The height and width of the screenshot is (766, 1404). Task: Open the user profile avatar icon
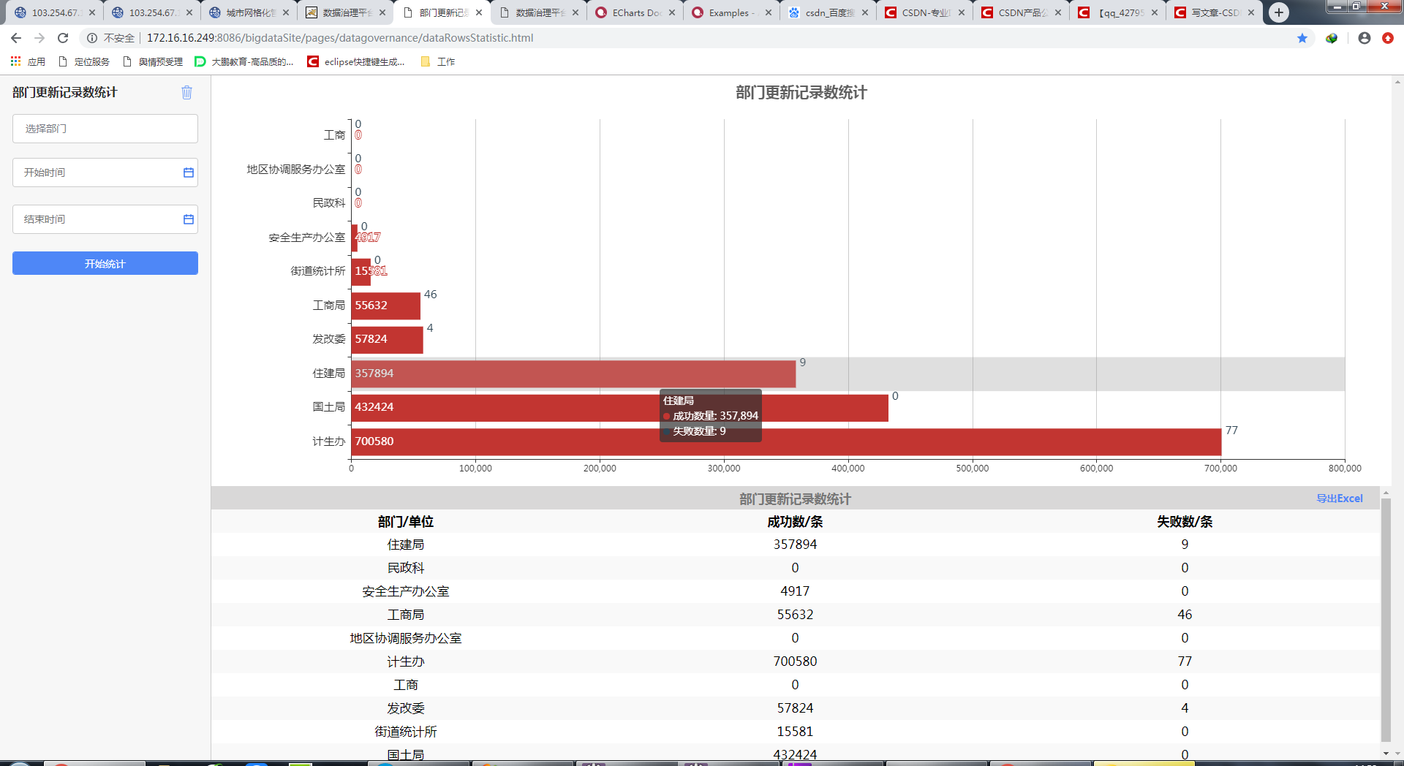tap(1365, 38)
